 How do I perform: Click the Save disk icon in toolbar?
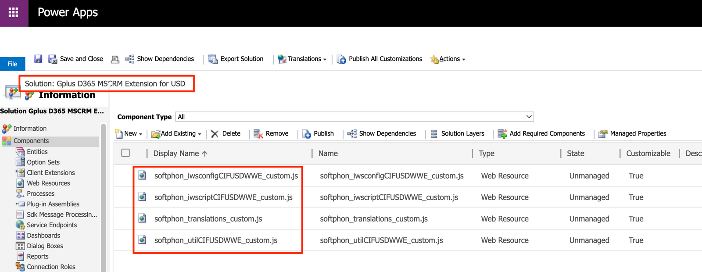tap(38, 59)
